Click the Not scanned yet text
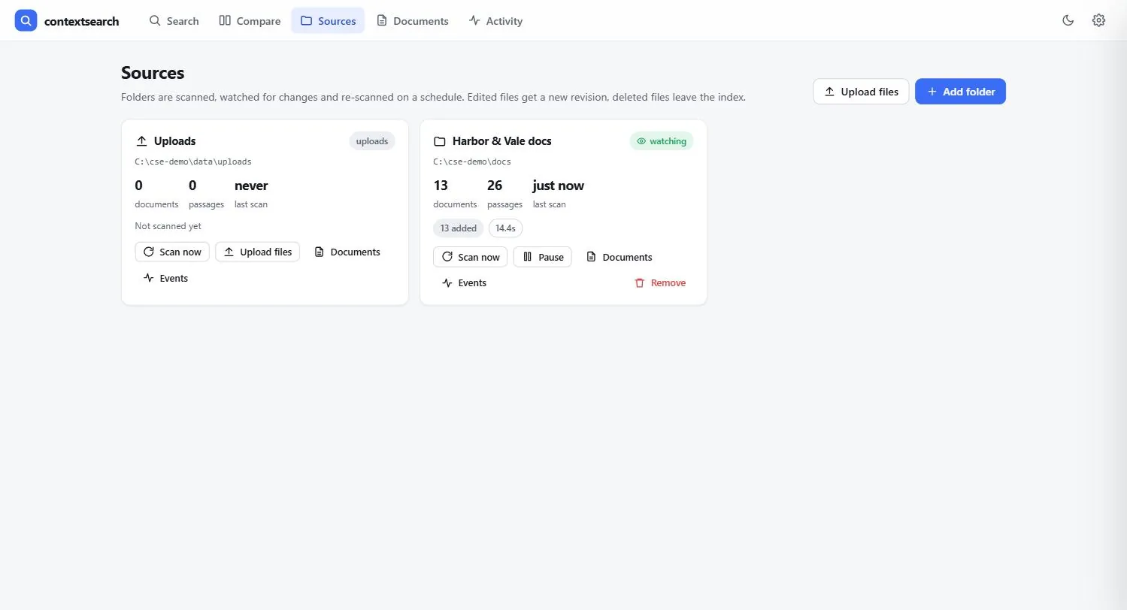This screenshot has width=1127, height=610. click(x=168, y=226)
